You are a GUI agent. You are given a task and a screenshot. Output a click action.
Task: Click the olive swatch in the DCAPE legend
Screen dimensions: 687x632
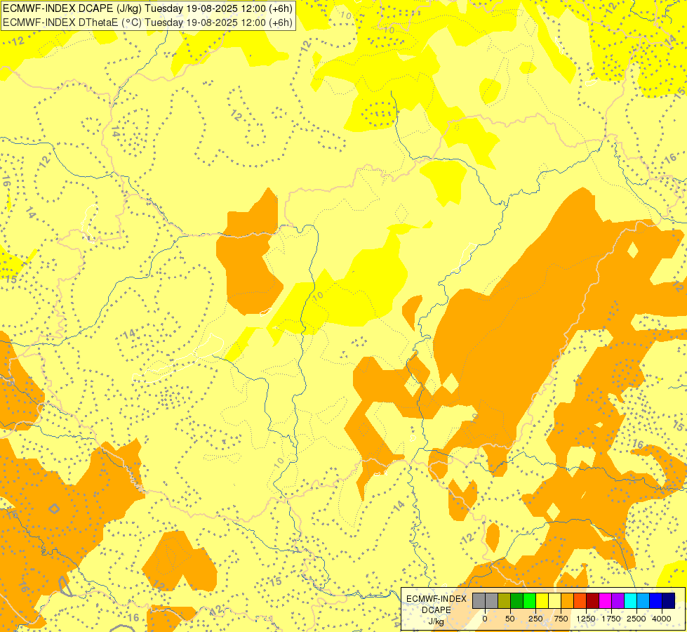point(505,601)
